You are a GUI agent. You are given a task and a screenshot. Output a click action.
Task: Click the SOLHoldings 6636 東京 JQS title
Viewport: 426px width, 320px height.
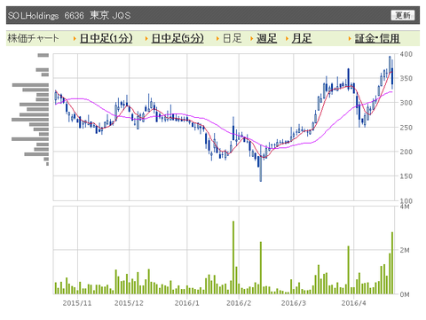point(69,15)
